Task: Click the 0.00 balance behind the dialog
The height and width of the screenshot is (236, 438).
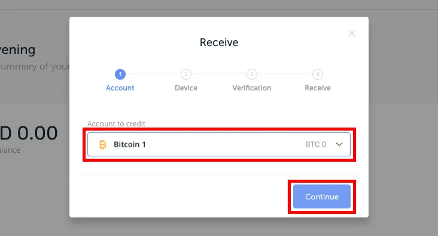Action: pyautogui.click(x=38, y=133)
